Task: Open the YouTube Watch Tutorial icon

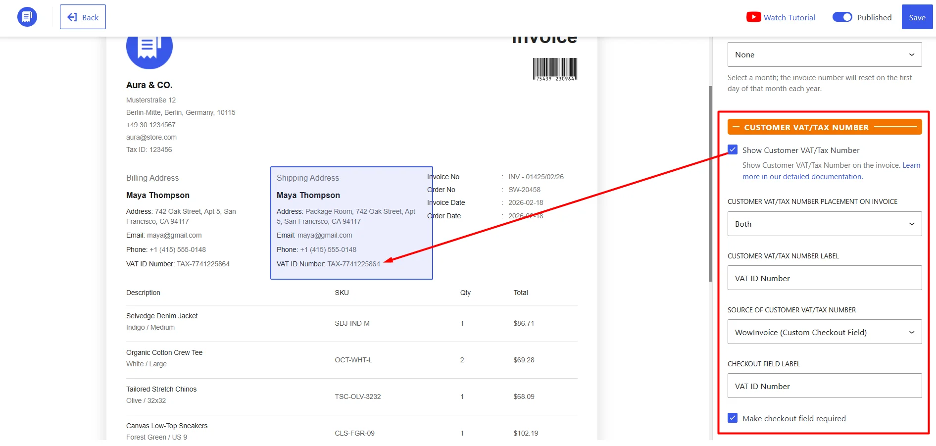Action: click(753, 17)
